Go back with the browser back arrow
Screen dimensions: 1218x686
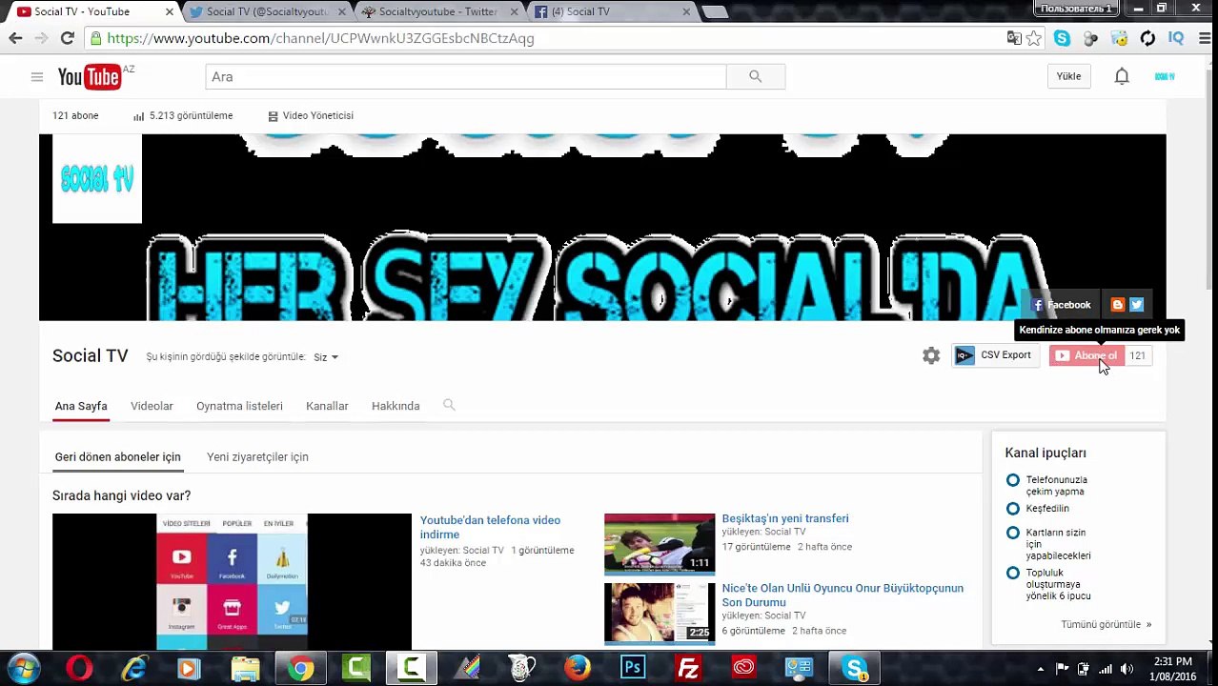15,38
